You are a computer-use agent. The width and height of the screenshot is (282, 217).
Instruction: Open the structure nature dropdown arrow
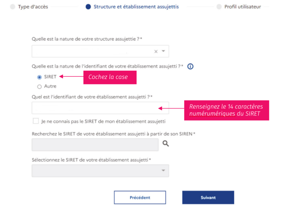click(x=163, y=51)
